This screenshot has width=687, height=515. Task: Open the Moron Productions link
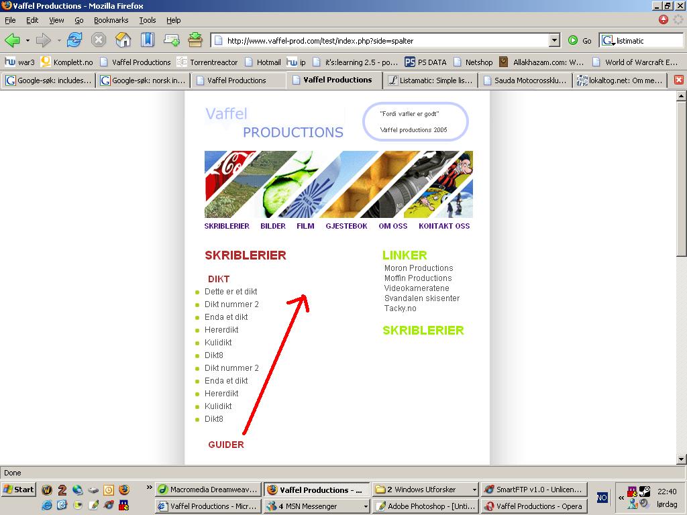[419, 268]
